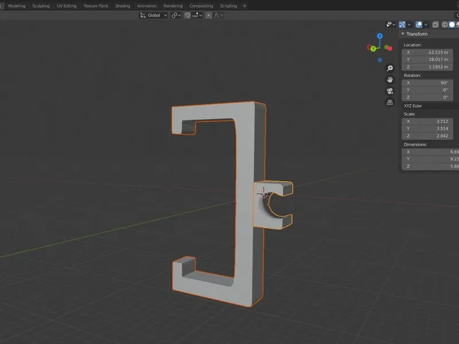Click the Dimensions X field

(430, 152)
